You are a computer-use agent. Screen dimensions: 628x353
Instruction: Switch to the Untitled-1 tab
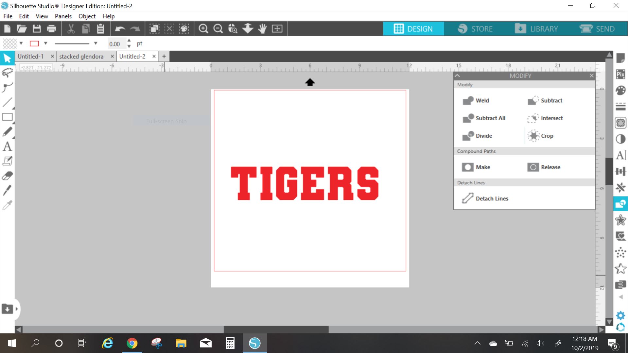tap(31, 56)
